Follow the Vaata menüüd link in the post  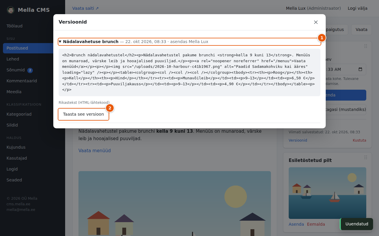pos(94,151)
